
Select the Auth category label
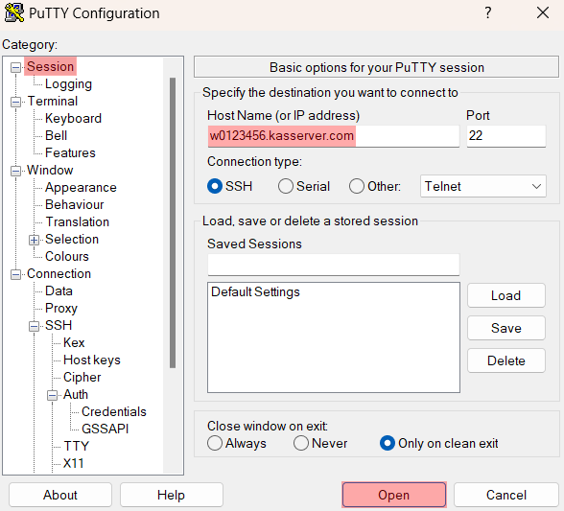(76, 394)
